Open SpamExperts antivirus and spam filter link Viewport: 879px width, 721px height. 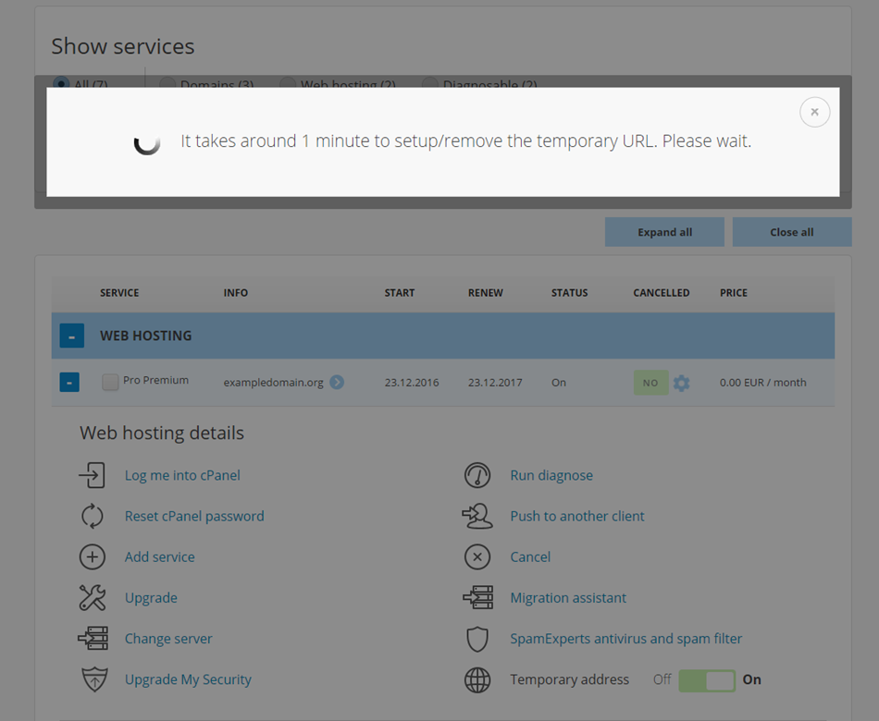click(x=626, y=639)
